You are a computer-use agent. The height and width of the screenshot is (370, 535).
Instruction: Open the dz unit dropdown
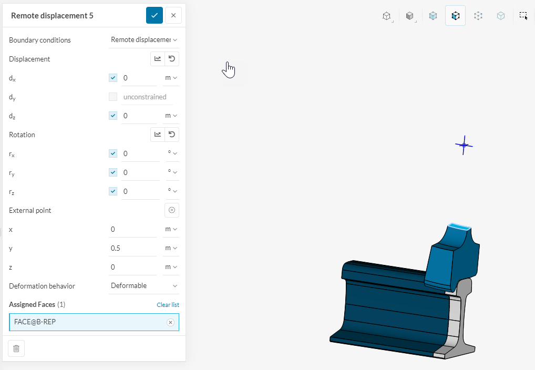pyautogui.click(x=171, y=116)
